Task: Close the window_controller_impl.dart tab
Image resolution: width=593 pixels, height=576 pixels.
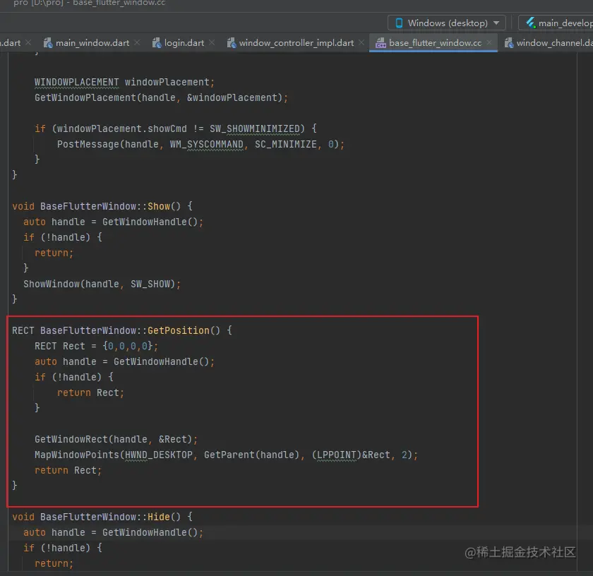Action: tap(361, 43)
